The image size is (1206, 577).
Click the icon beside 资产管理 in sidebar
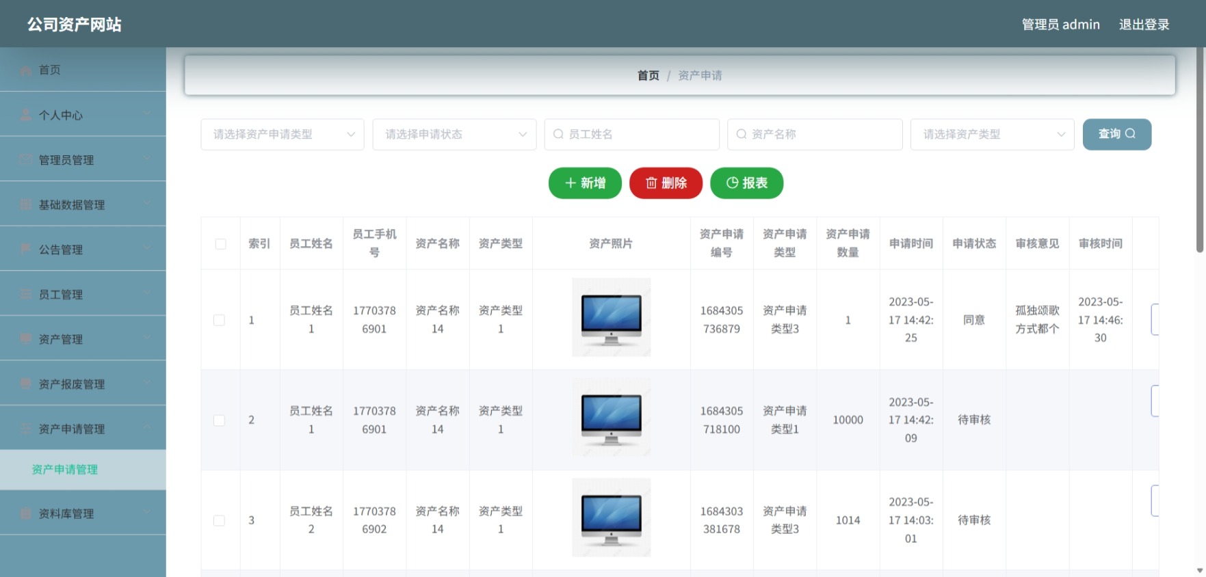point(25,339)
